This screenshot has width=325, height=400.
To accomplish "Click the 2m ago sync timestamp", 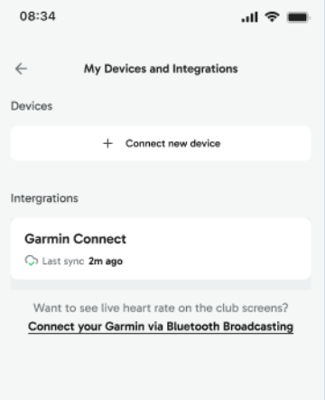I will (x=106, y=262).
